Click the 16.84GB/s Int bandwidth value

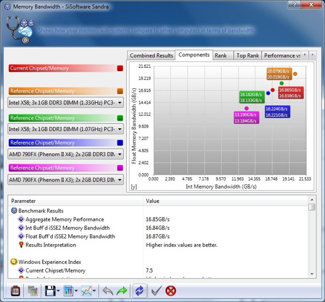point(157,228)
